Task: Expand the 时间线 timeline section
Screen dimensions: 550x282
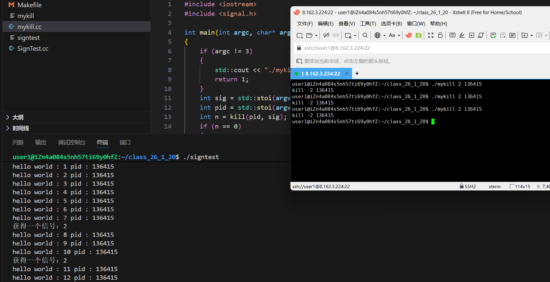Action: (76, 128)
